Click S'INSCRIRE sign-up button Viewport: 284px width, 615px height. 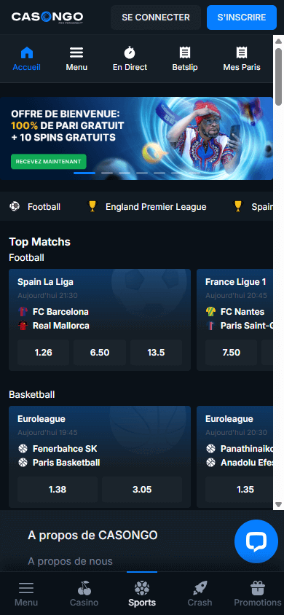tap(242, 17)
